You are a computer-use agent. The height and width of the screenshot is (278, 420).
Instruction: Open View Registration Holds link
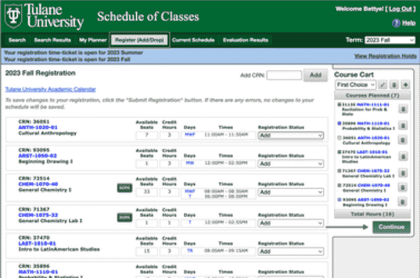click(385, 56)
